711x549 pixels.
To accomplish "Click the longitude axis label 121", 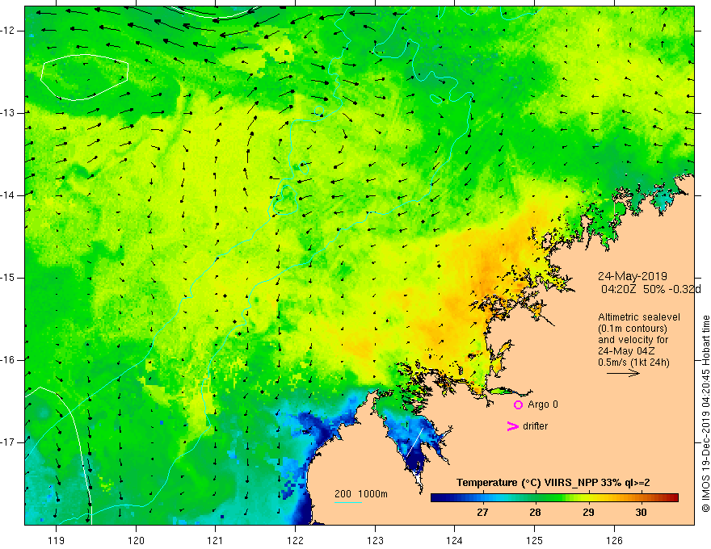I will pos(216,540).
